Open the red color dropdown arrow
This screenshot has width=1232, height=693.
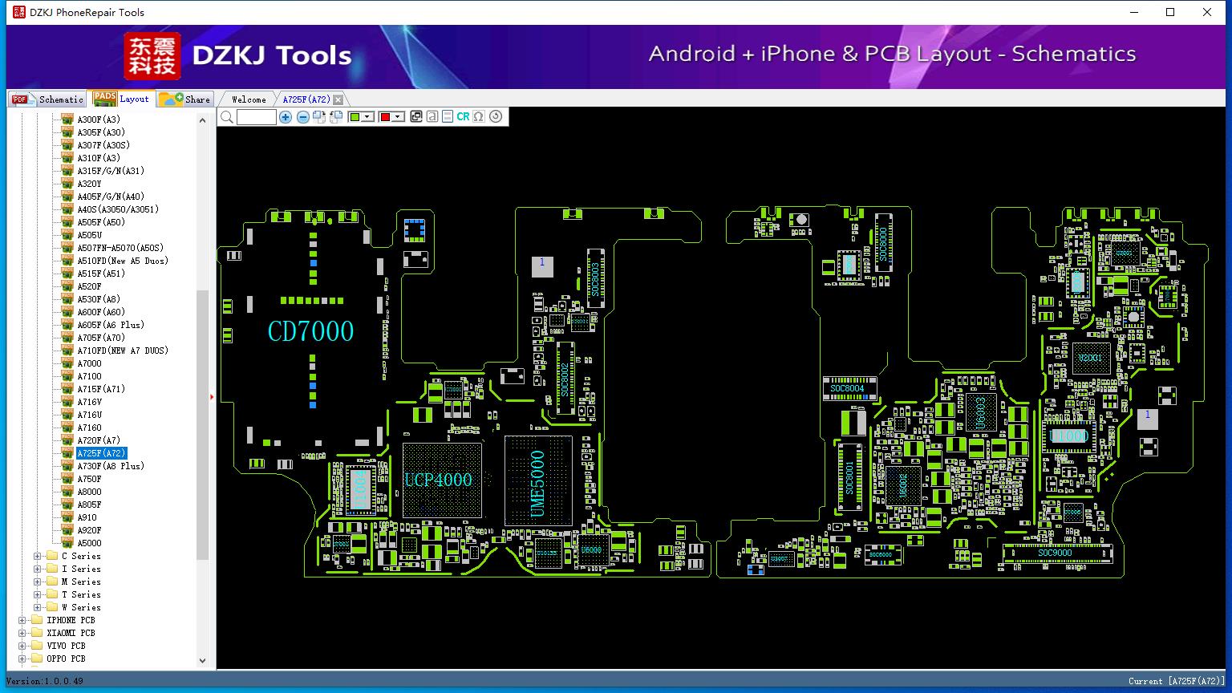click(x=398, y=117)
